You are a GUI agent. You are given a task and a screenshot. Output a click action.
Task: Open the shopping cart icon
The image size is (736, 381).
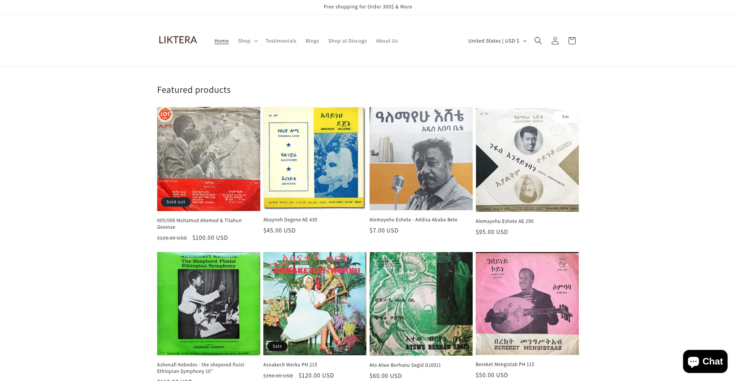[x=572, y=41]
